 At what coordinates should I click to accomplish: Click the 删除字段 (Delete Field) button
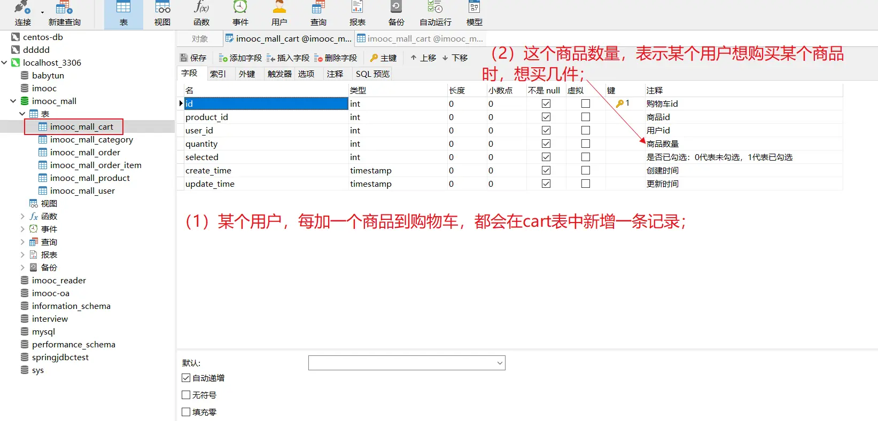tap(336, 58)
